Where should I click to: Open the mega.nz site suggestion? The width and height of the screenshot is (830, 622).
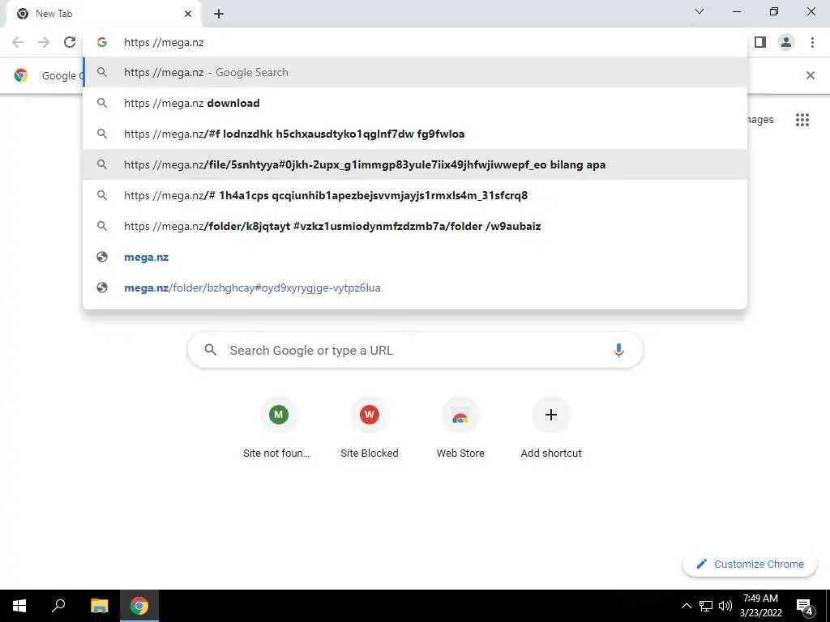tap(415, 257)
